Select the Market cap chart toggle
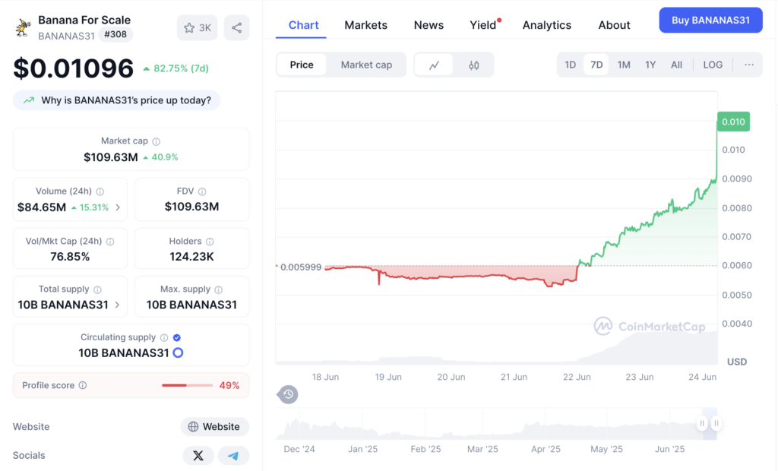 [x=366, y=65]
